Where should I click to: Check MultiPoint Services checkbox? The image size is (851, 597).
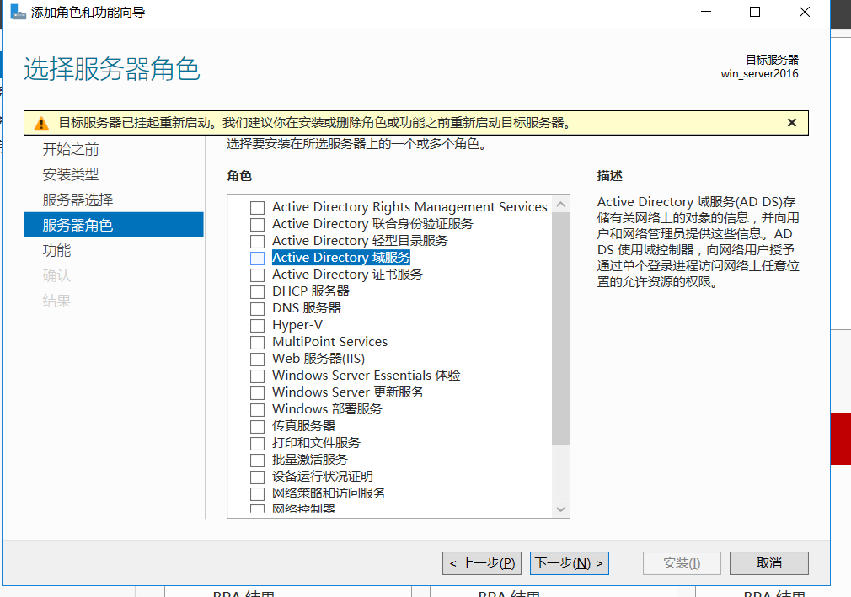coord(257,342)
